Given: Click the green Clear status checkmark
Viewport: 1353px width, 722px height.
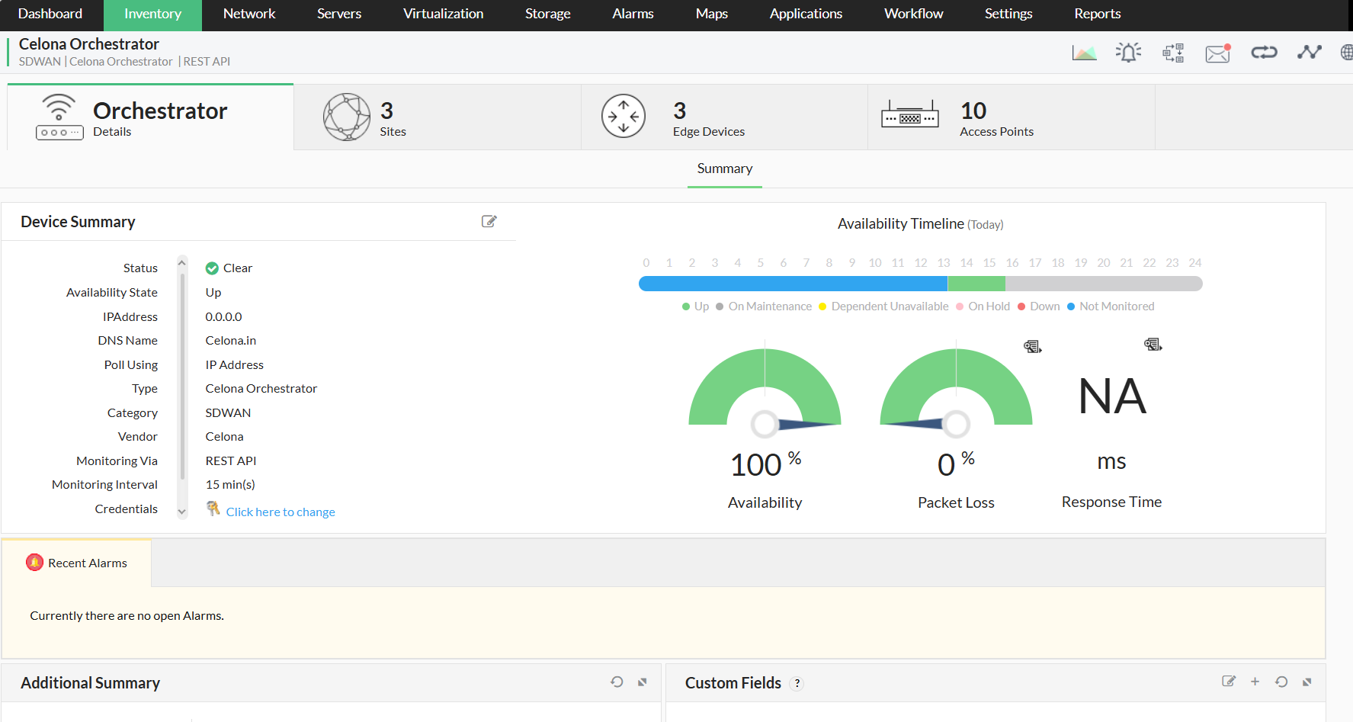Looking at the screenshot, I should [x=212, y=268].
